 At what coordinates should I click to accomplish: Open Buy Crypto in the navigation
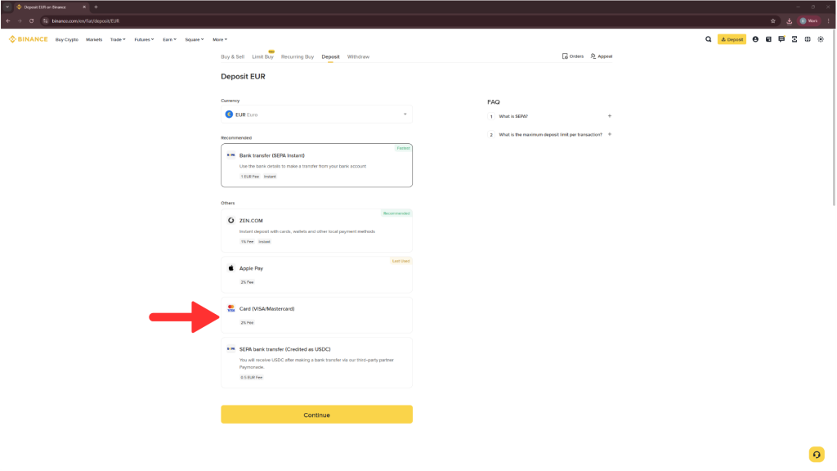point(67,39)
